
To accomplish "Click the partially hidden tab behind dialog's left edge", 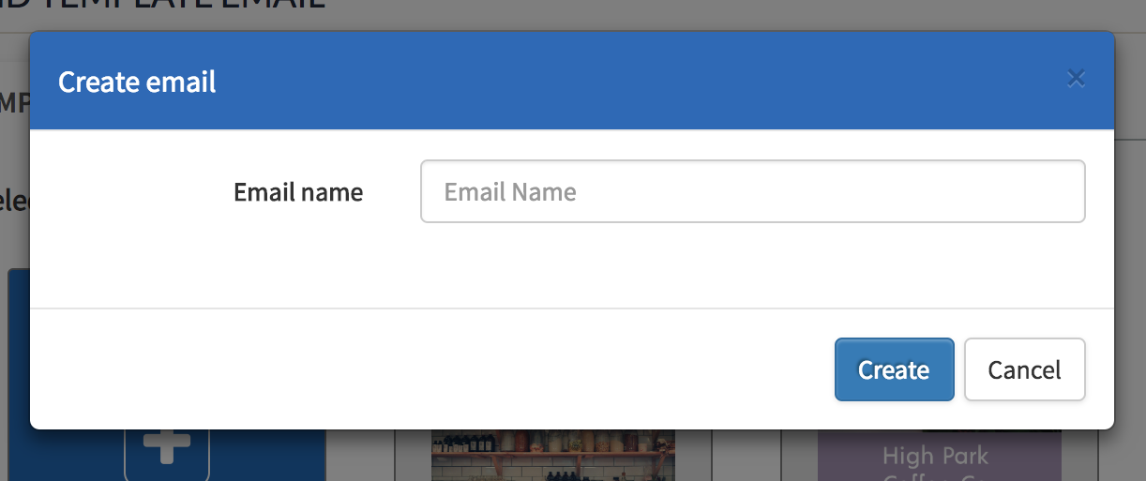I will point(14,101).
